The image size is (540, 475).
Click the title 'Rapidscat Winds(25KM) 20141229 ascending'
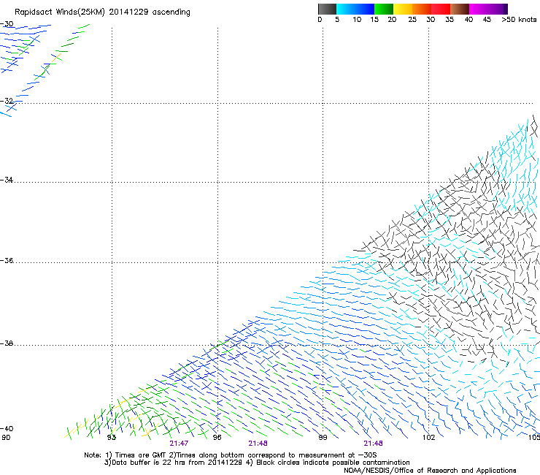click(102, 12)
